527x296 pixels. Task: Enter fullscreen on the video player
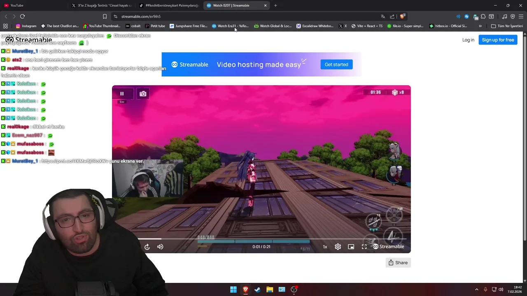[364, 247]
